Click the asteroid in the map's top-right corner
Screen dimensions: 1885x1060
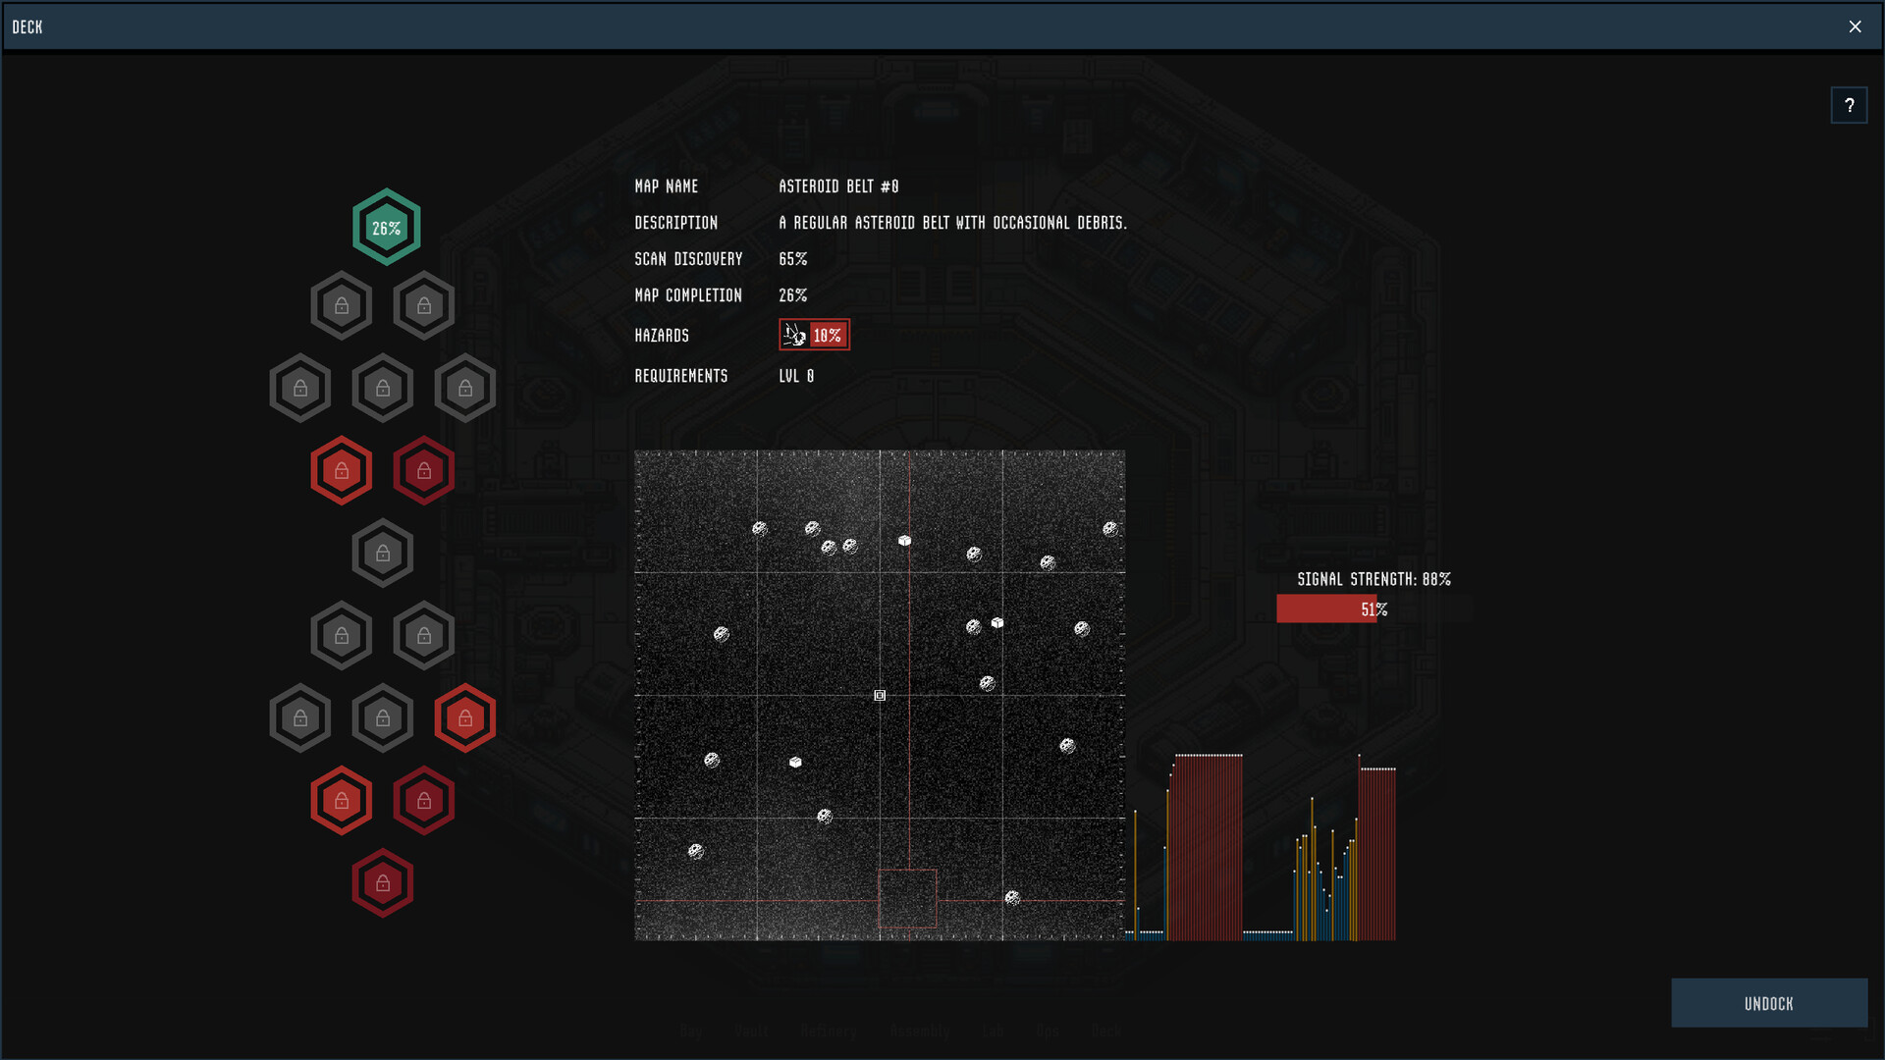[x=1109, y=529]
